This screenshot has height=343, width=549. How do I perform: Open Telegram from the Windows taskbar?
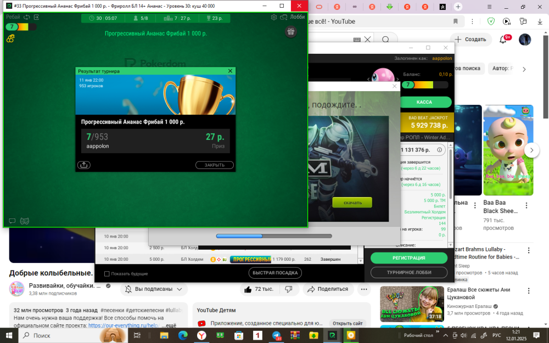click(x=277, y=335)
